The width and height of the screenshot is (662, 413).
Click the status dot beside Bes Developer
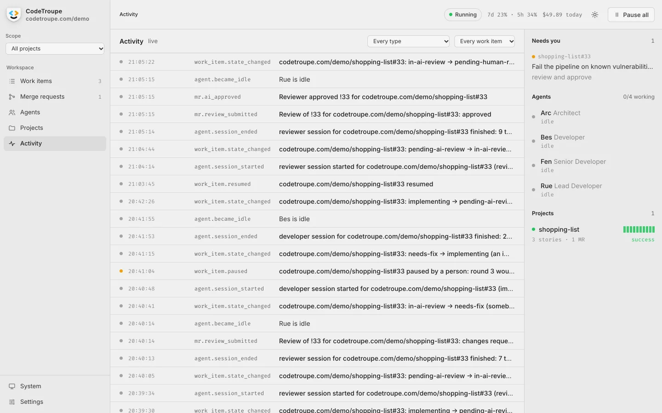click(533, 141)
